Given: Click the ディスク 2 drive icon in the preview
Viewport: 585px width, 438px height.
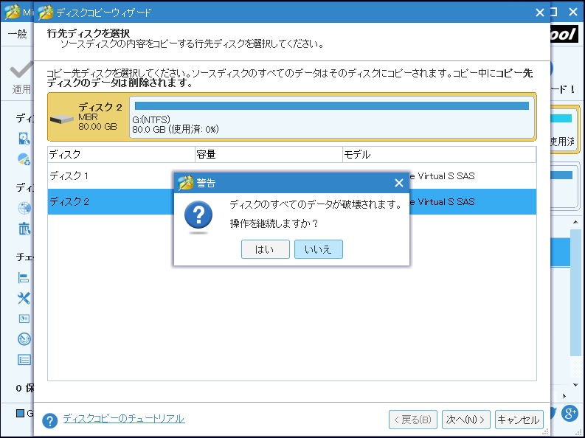Looking at the screenshot, I should point(61,119).
